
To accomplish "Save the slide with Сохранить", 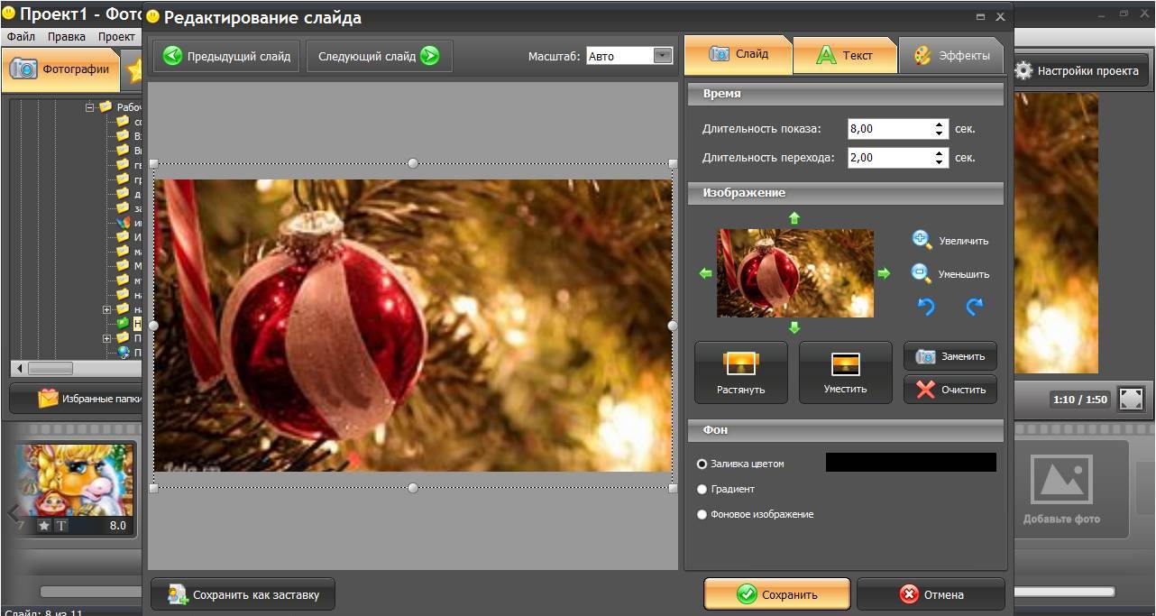I will [x=776, y=594].
